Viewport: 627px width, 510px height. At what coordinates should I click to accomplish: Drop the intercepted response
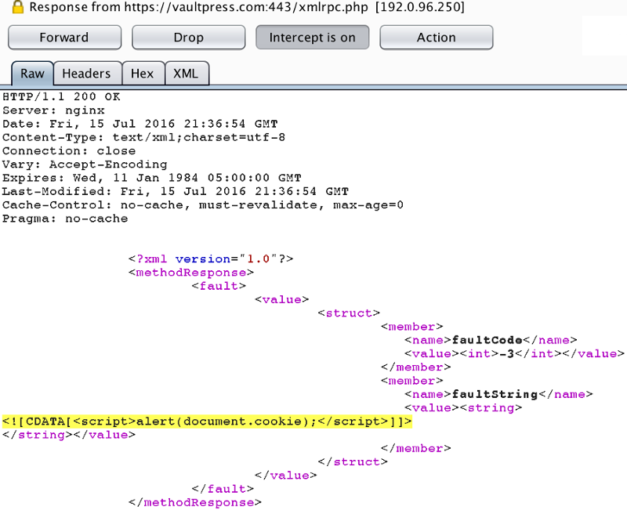[x=188, y=38]
